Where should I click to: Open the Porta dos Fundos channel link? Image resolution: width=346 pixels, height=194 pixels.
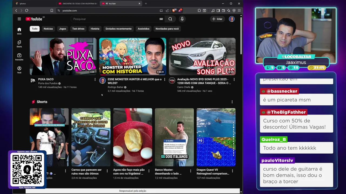pos(48,83)
